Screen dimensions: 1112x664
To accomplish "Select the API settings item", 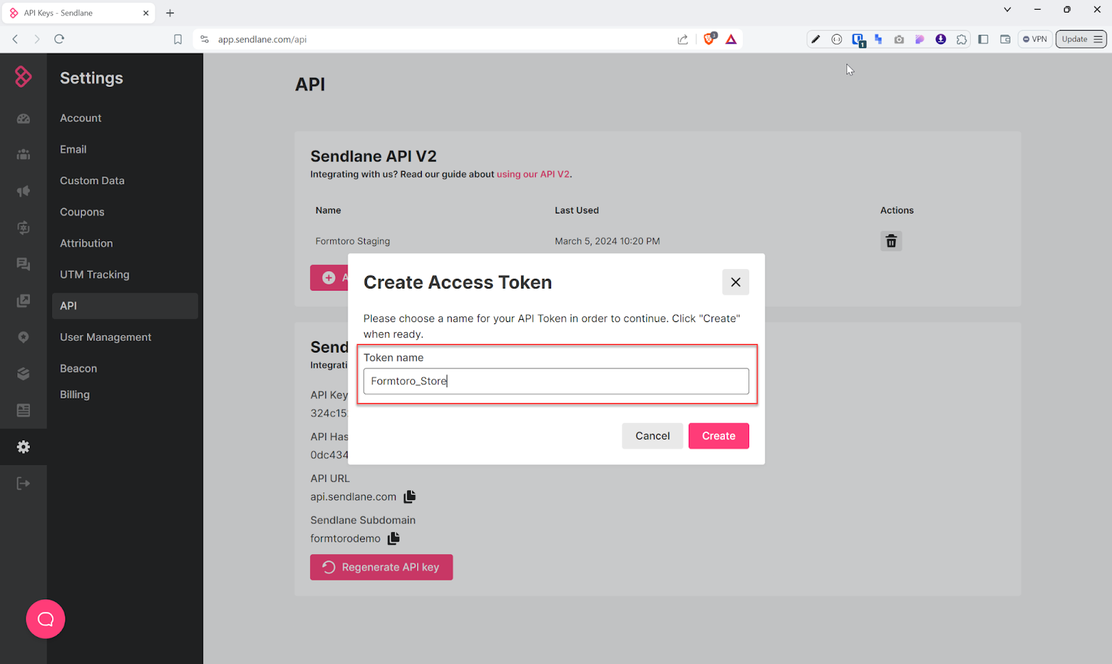I will pyautogui.click(x=125, y=306).
